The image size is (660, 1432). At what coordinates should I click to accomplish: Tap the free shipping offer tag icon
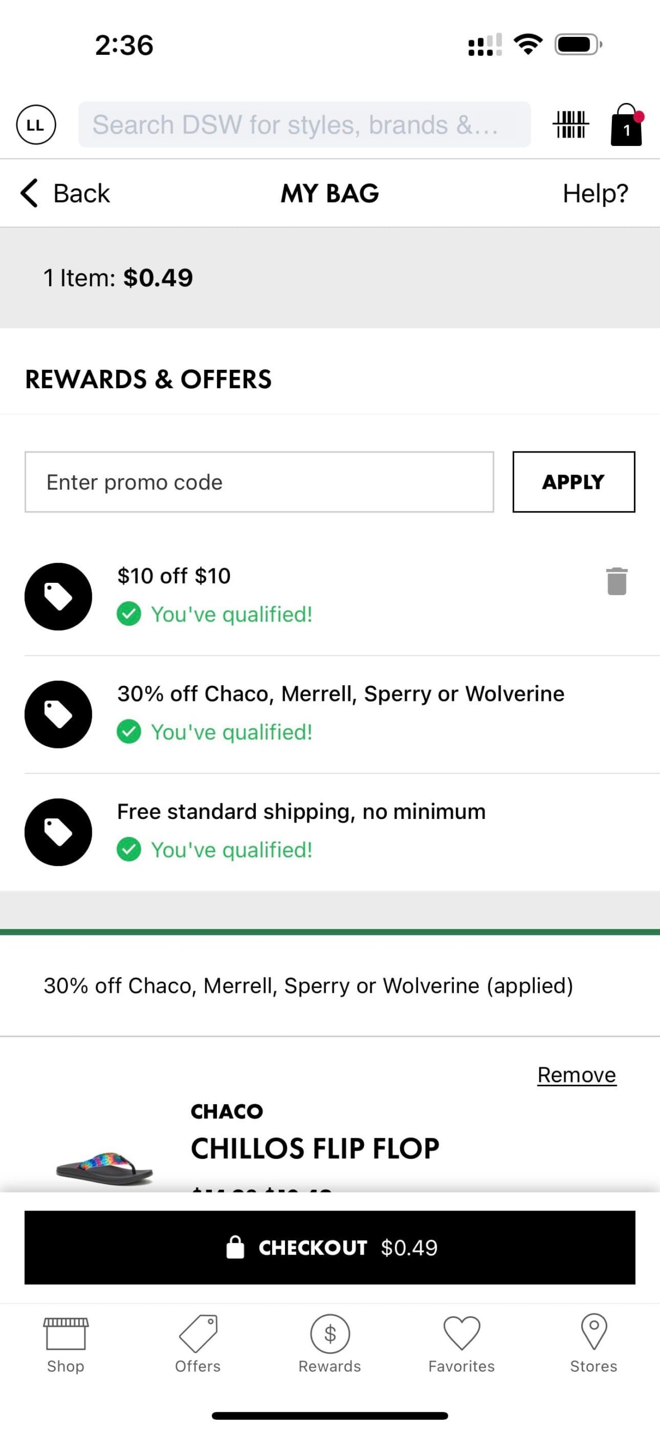58,832
